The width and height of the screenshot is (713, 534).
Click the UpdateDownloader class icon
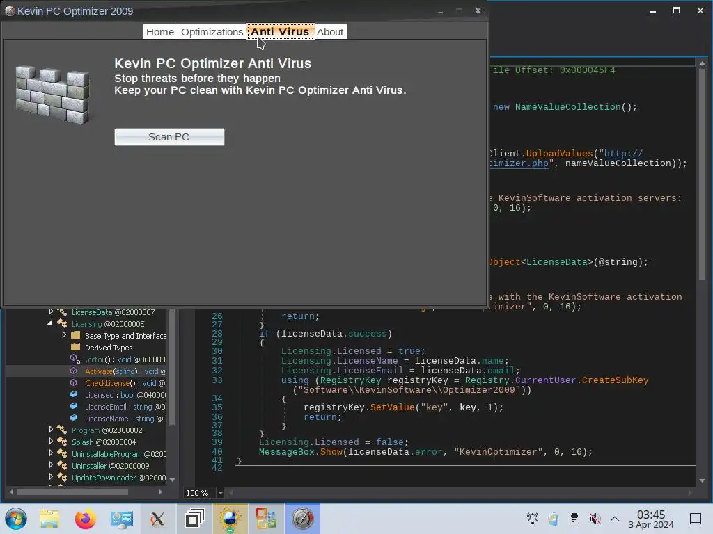pyautogui.click(x=62, y=477)
